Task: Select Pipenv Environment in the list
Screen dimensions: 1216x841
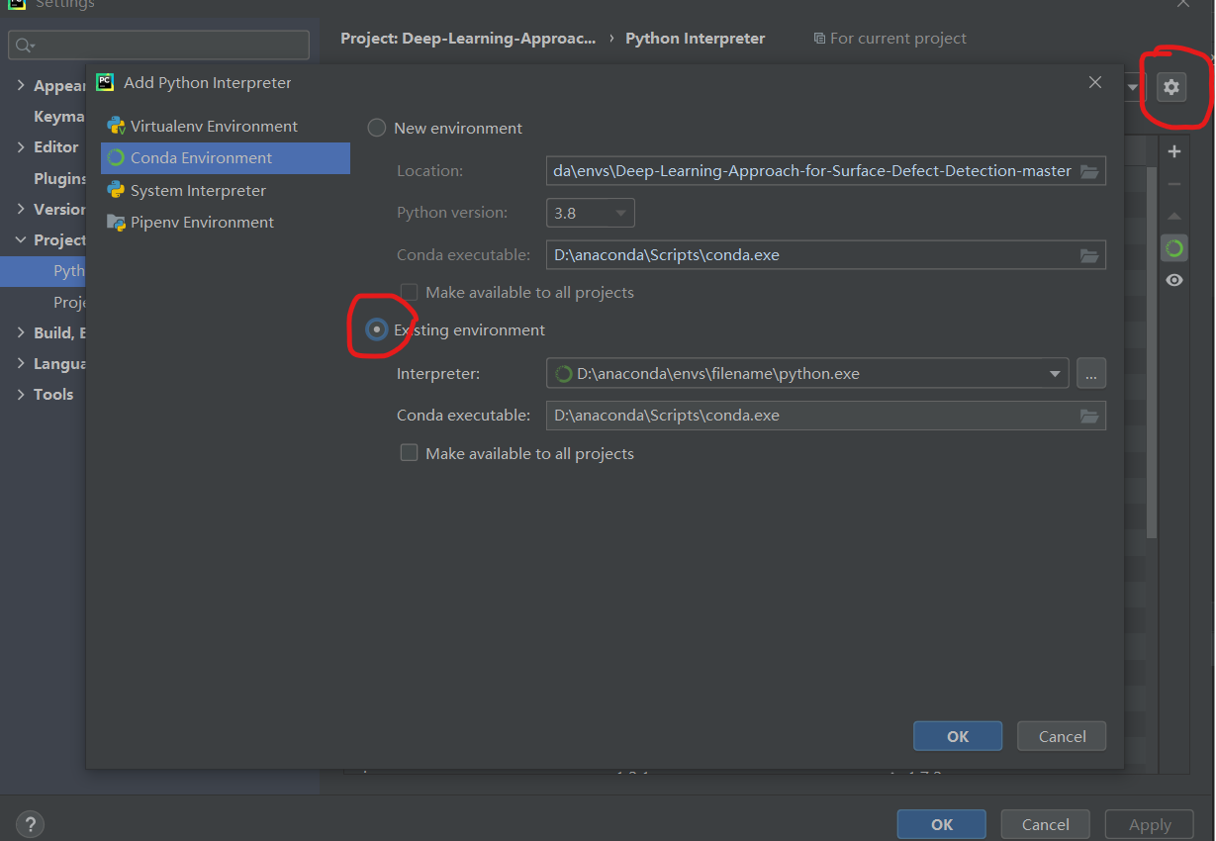Action: pyautogui.click(x=226, y=222)
